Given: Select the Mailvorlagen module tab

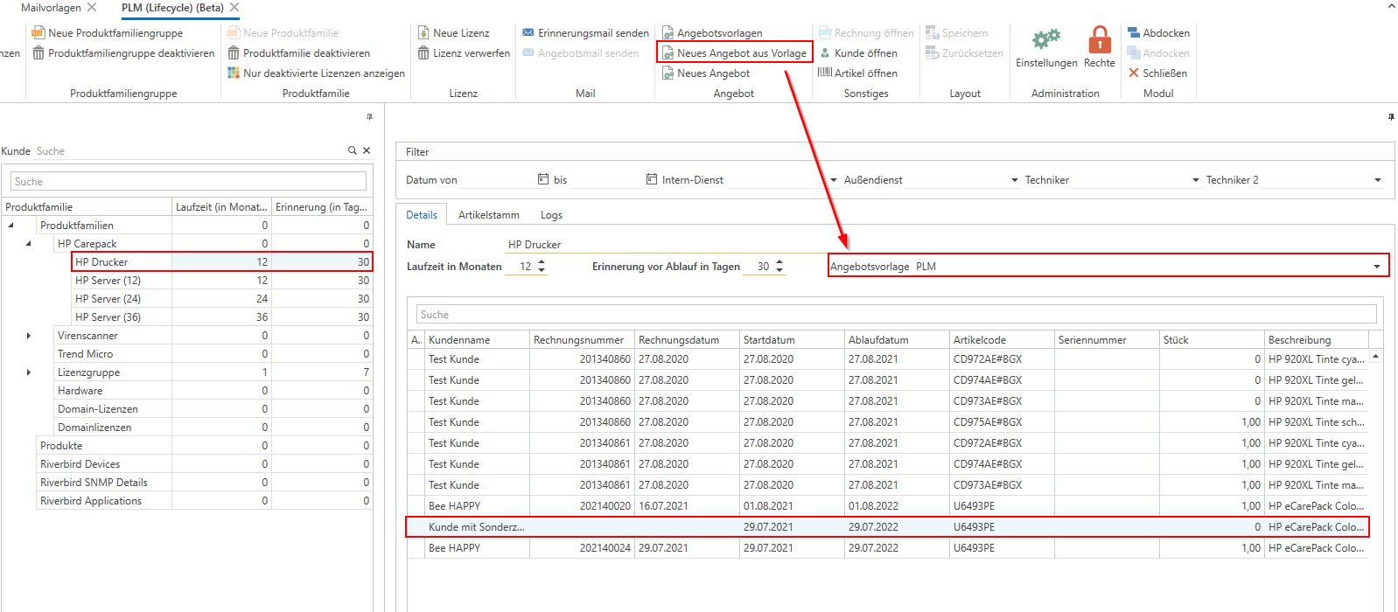Looking at the screenshot, I should [51, 8].
